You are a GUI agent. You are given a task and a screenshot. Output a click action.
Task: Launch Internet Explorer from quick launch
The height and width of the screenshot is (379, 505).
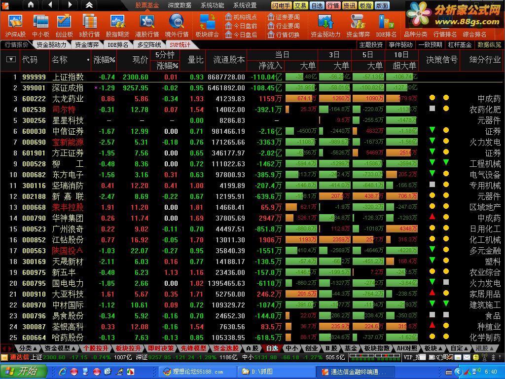coord(63,372)
